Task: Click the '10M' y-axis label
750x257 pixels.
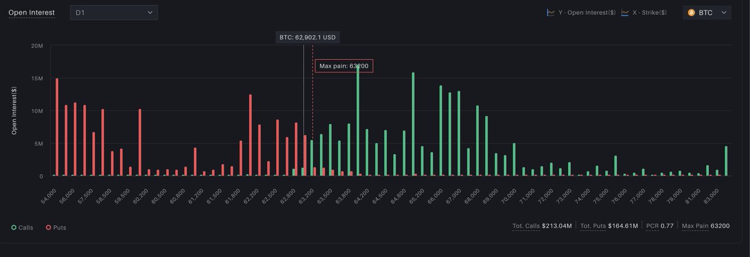Action: pos(36,111)
